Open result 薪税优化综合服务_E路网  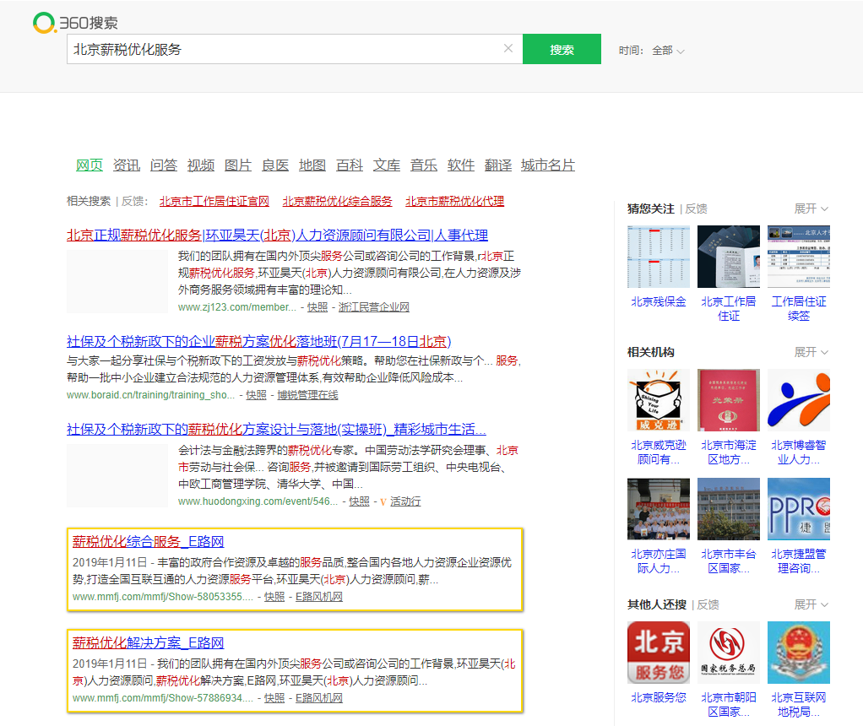click(148, 542)
